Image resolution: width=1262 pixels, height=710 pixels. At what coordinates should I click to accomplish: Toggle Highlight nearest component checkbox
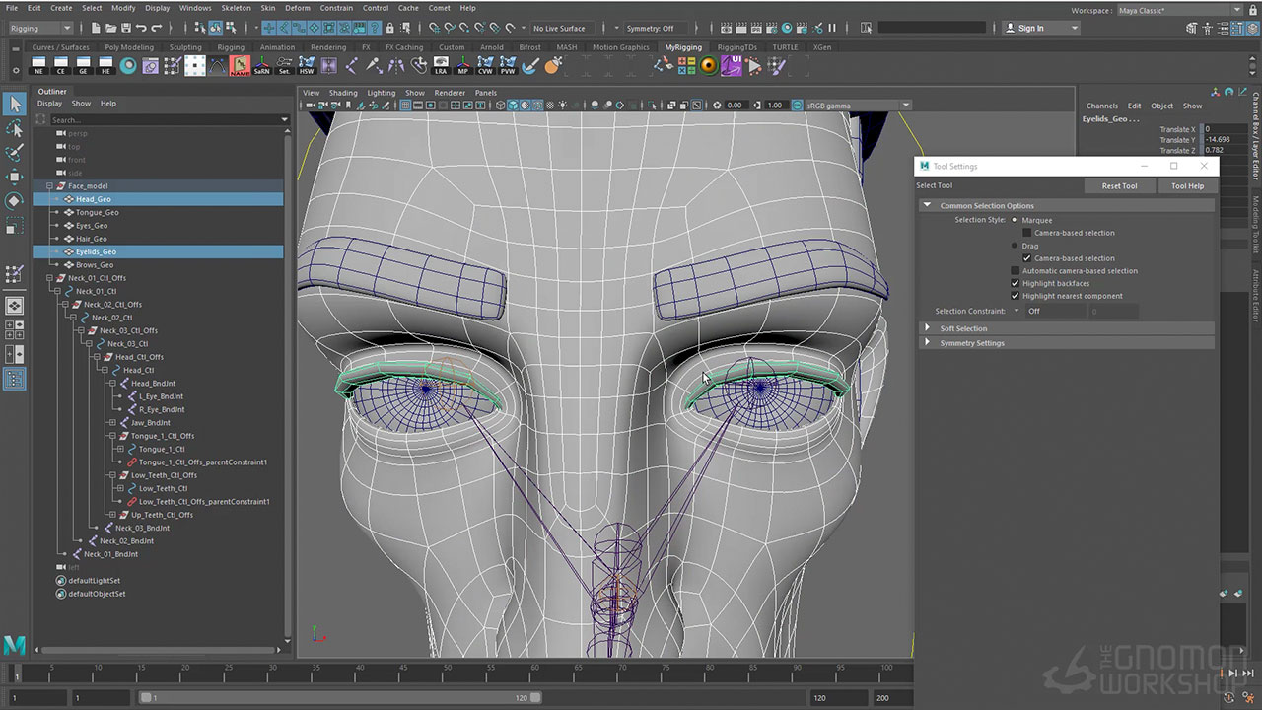coord(1016,296)
